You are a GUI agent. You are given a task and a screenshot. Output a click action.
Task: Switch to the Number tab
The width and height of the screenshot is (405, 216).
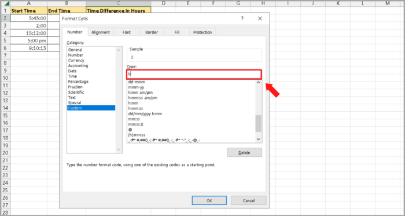75,32
